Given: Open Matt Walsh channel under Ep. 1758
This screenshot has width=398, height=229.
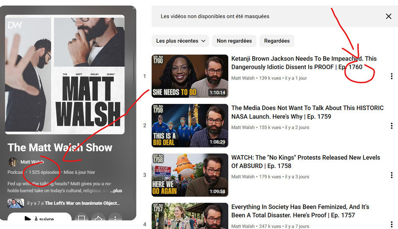Looking at the screenshot, I should pos(243,177).
